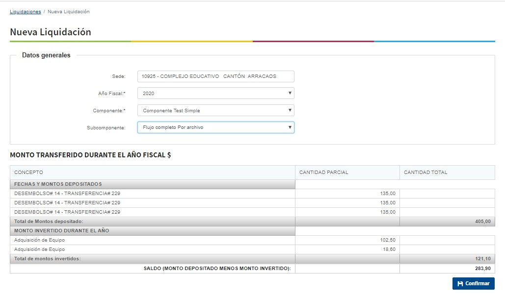Go to the Liquidaciones breadcrumb link

click(x=25, y=11)
